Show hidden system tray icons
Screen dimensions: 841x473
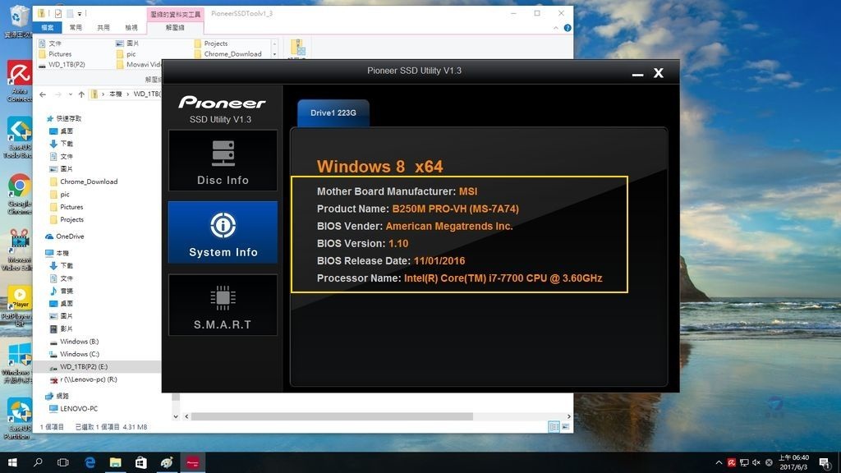[x=719, y=462]
